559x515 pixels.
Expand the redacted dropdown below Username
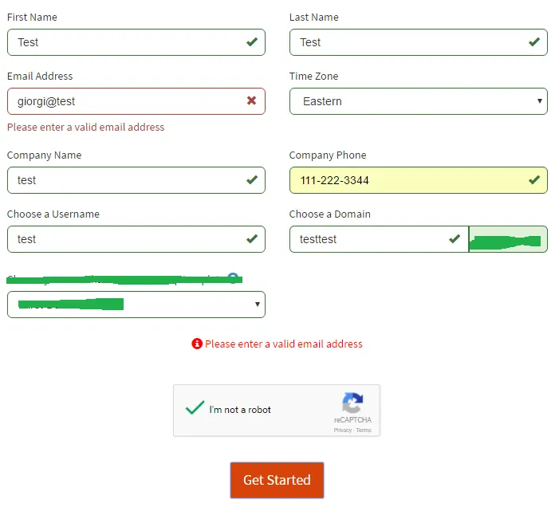point(136,304)
